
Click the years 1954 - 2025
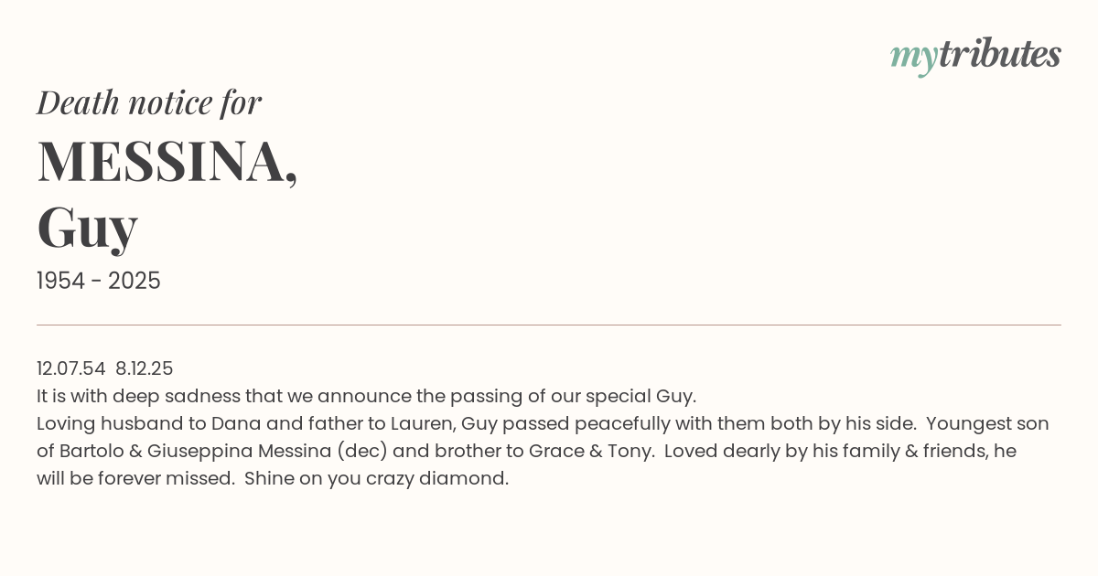coord(99,282)
